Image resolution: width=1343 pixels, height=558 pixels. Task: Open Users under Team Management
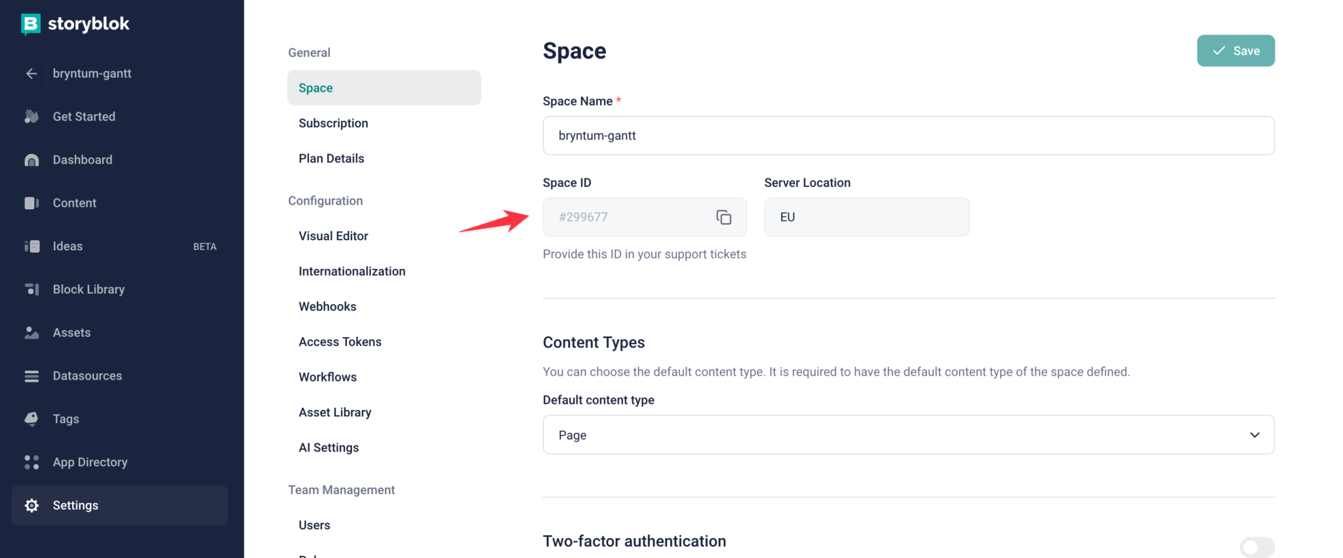point(314,525)
